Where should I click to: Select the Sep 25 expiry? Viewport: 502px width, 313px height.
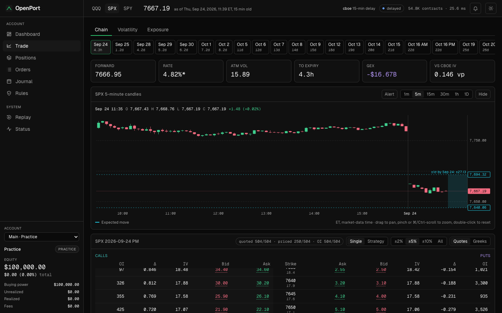122,47
